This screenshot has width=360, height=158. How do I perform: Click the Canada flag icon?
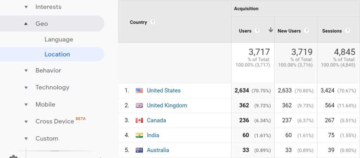coord(139,120)
